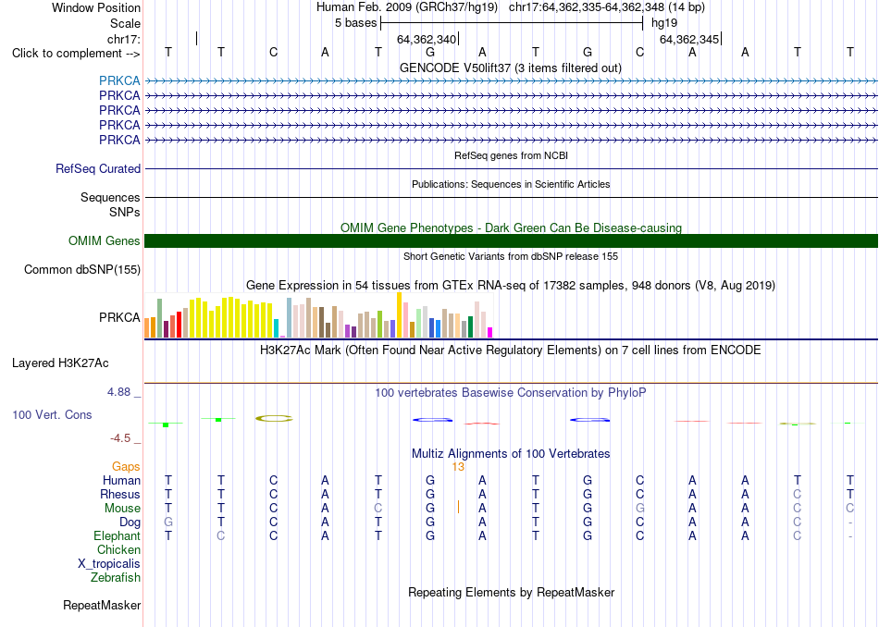Click the orange insertion tick in Mouse row
Image resolution: width=879 pixels, height=627 pixels.
pyautogui.click(x=458, y=507)
